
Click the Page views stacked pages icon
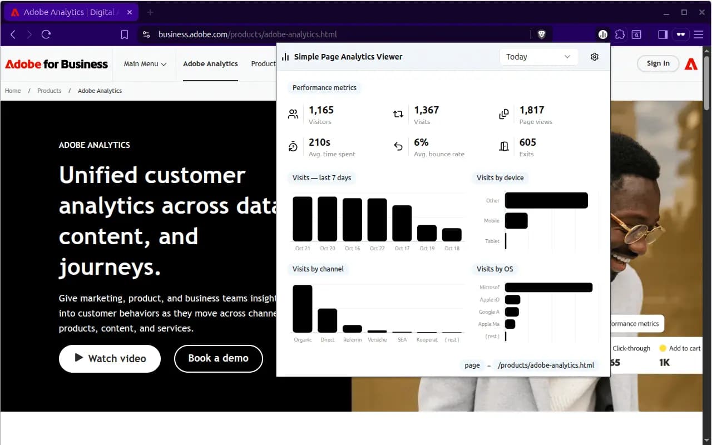(x=503, y=113)
